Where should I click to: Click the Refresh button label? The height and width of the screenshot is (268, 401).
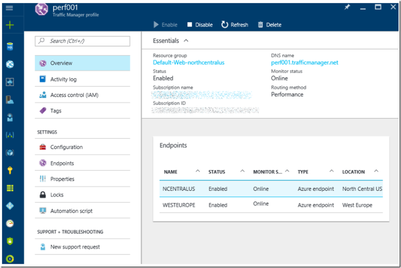click(239, 25)
